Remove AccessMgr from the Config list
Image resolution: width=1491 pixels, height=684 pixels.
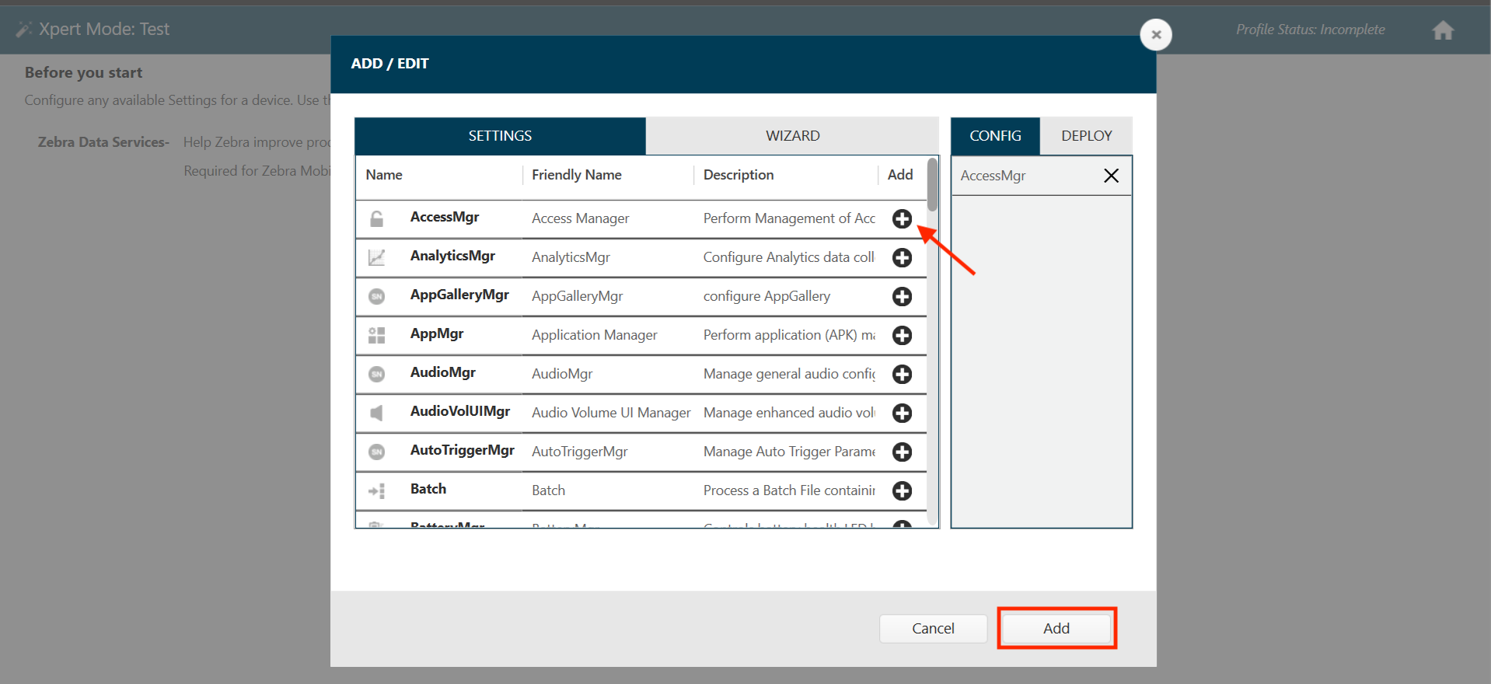coord(1111,176)
